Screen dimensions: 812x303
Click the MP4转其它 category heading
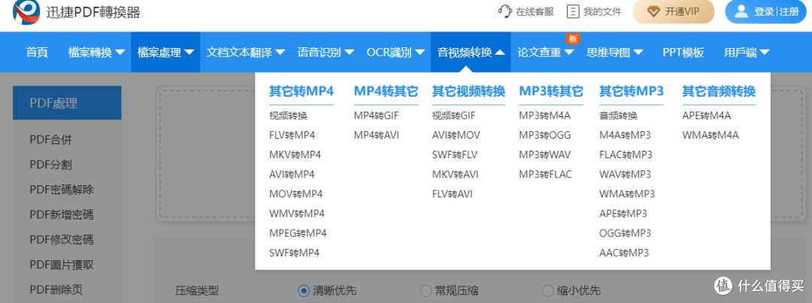click(386, 91)
